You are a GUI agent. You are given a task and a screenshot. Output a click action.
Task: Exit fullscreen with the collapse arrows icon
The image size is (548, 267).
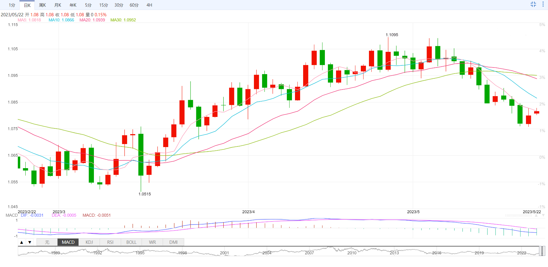[533, 4]
